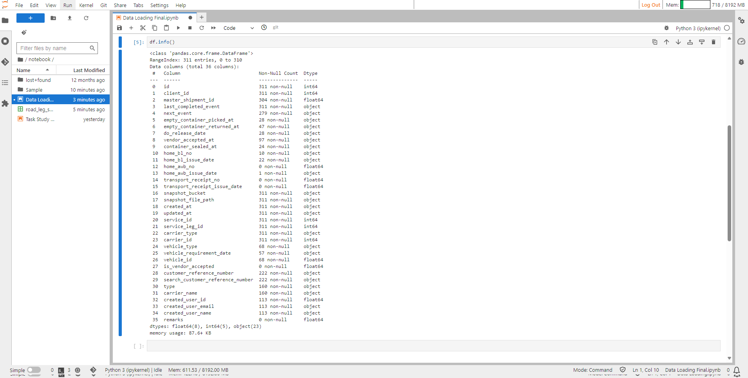Upload files to the notebook folder
The image size is (748, 378).
pos(69,18)
